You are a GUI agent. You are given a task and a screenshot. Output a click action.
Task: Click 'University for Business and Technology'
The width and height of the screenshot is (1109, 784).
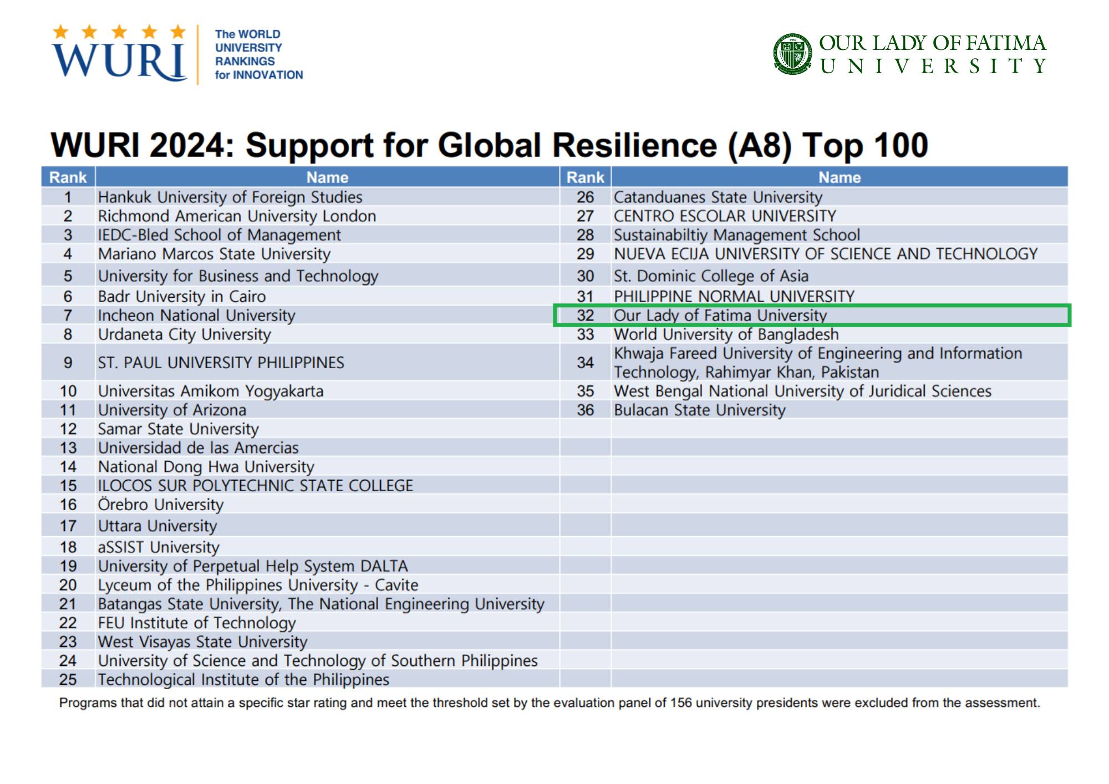tap(238, 276)
